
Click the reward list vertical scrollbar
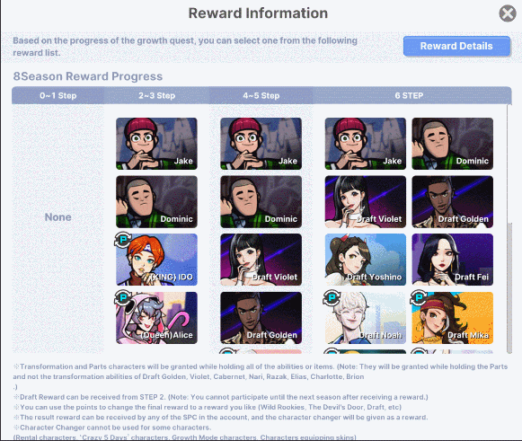point(509,288)
